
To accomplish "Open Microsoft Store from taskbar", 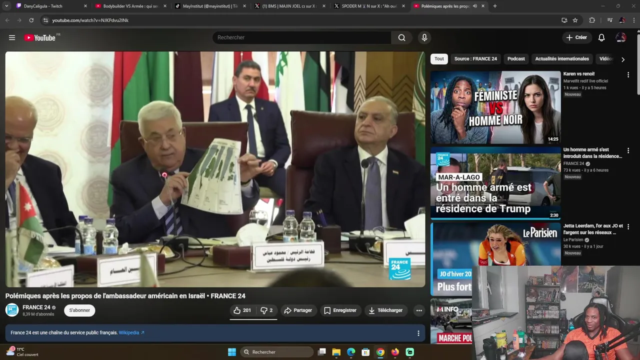I will [x=365, y=352].
